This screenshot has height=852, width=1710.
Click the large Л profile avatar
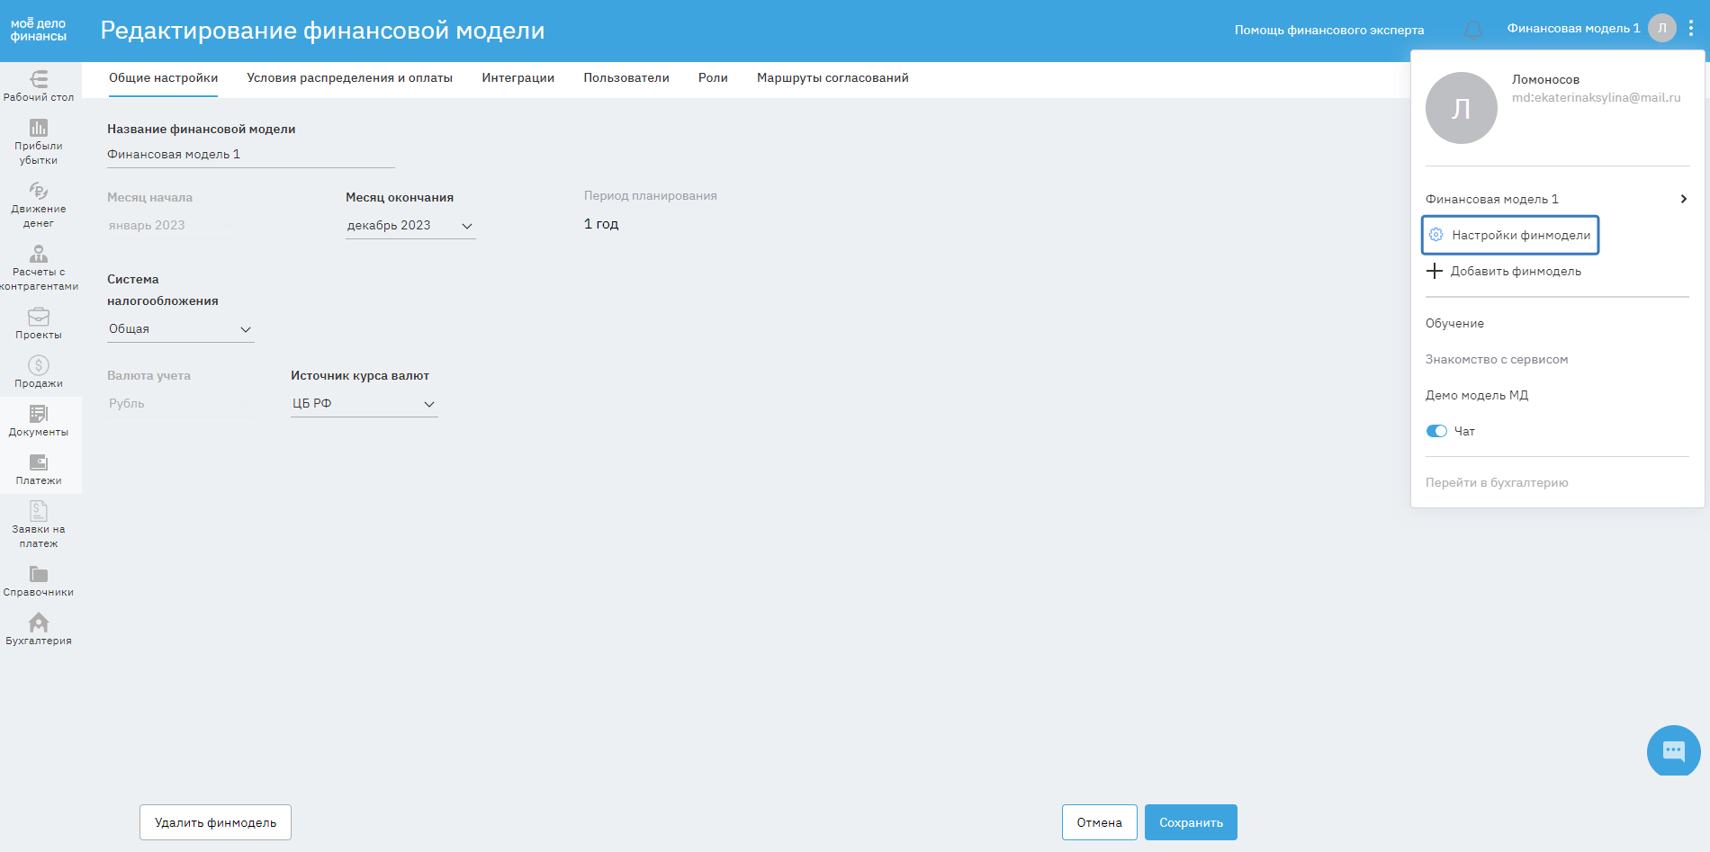pyautogui.click(x=1462, y=108)
